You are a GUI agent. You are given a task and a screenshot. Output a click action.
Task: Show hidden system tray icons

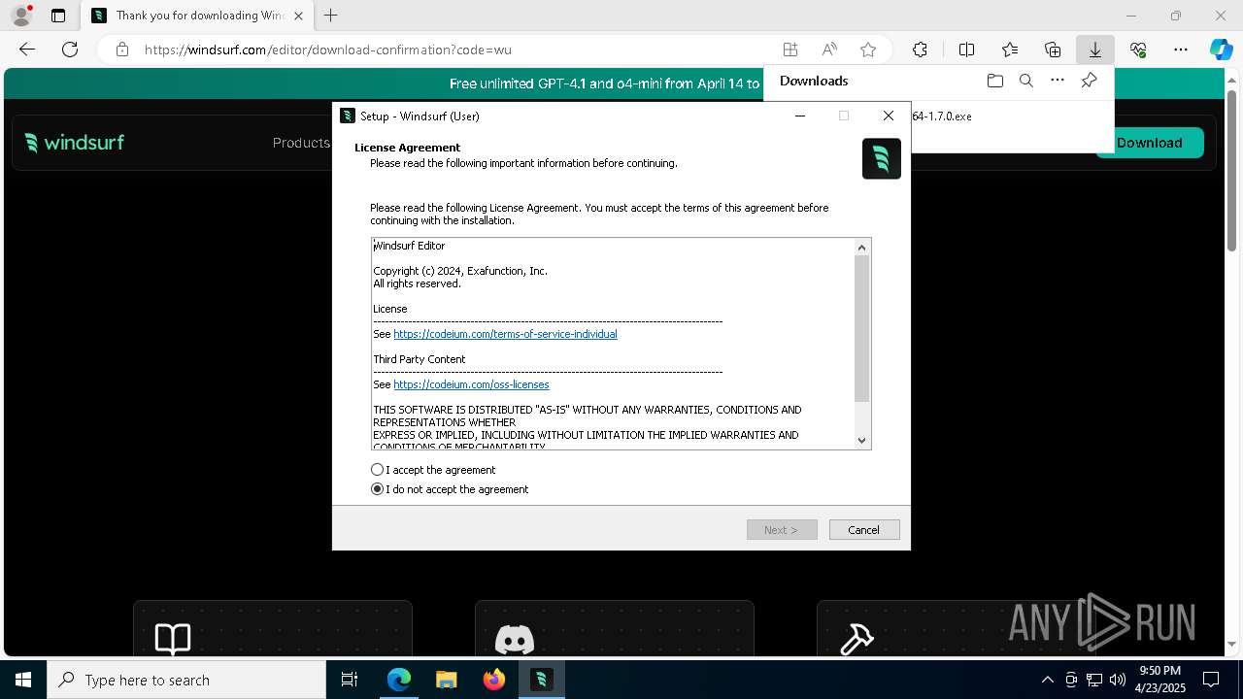(x=1047, y=680)
